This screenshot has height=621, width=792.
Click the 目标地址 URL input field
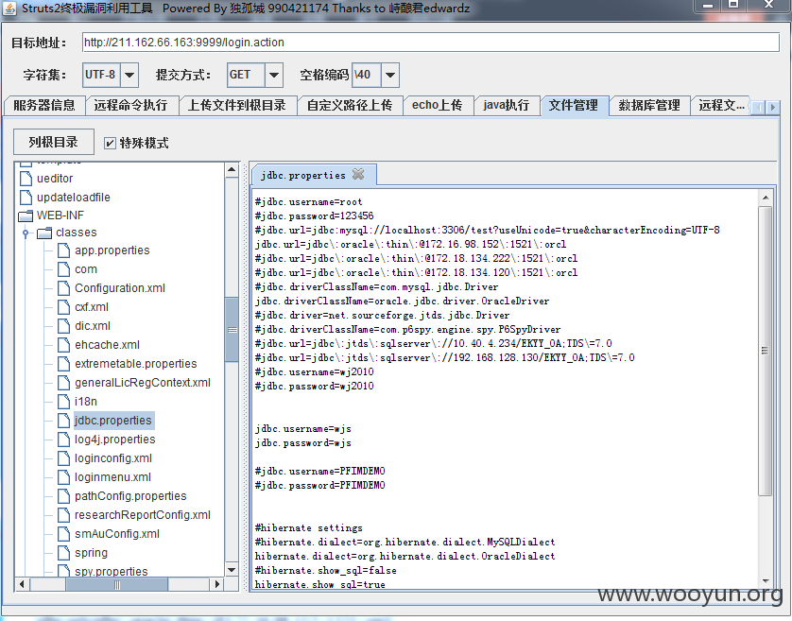(430, 42)
